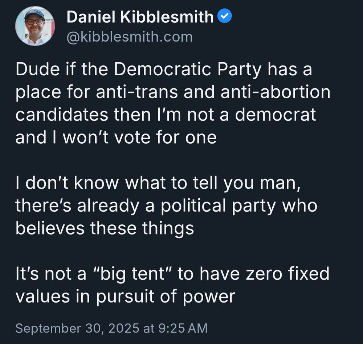Click the word "anti-trans" in the post

[x=137, y=92]
